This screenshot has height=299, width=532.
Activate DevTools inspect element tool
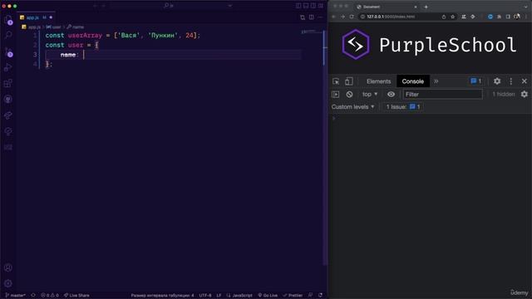(336, 81)
